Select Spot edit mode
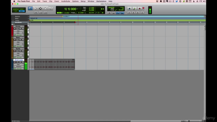Screen dimensions: 217x122 22,9
